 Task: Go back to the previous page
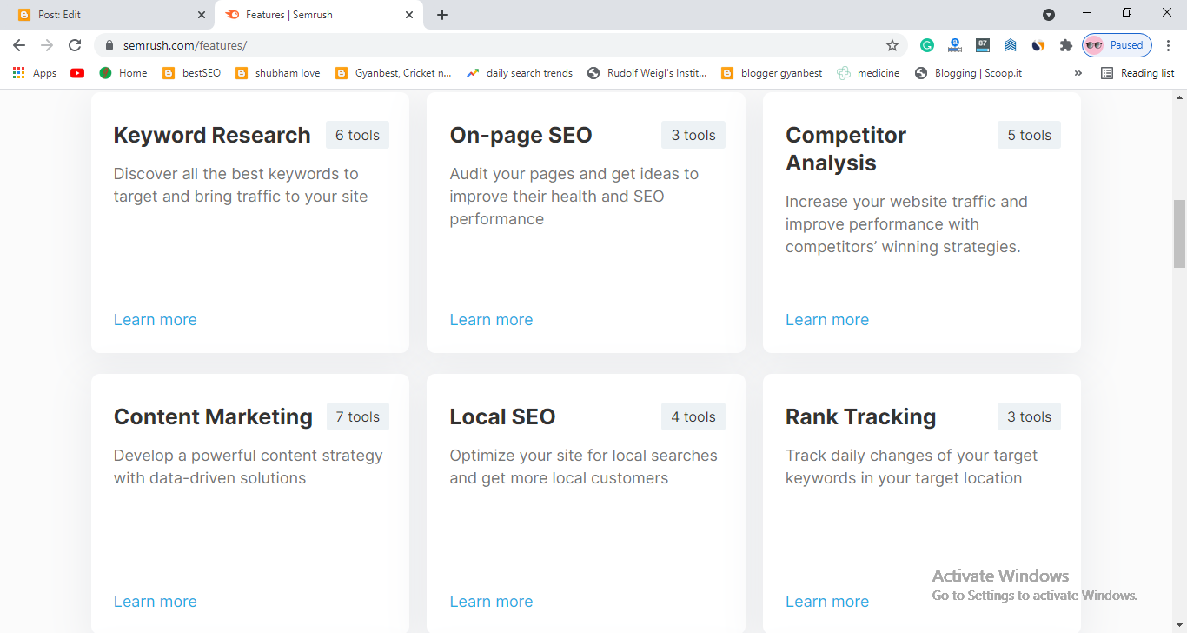[x=19, y=45]
